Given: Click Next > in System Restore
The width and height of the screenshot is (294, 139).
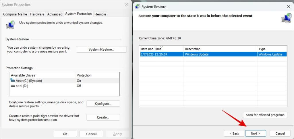Looking at the screenshot, I should point(256,133).
